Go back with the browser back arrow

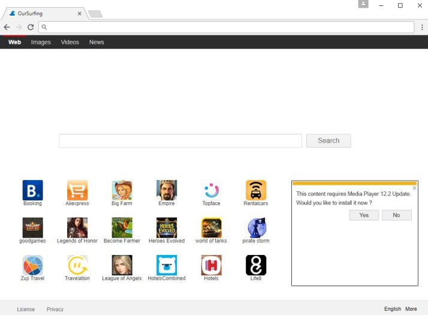[7, 27]
